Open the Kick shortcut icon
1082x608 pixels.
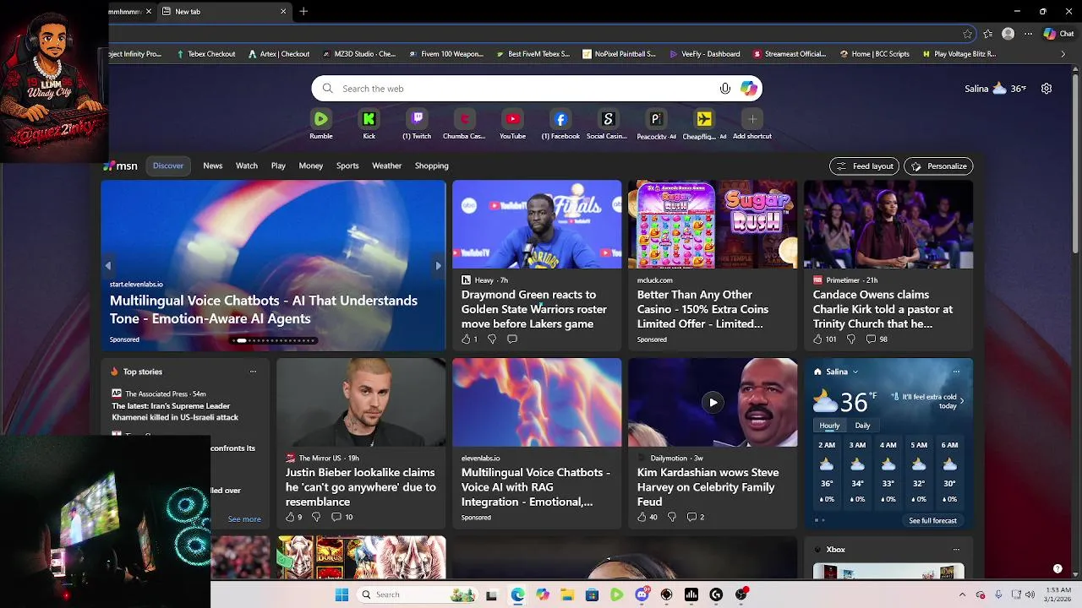(x=369, y=119)
